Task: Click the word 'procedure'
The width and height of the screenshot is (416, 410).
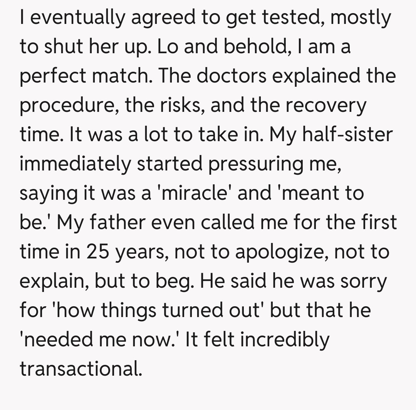Action: (x=67, y=106)
